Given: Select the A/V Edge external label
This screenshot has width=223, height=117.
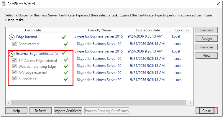Looking at the screenshot, I should pos(32,72).
